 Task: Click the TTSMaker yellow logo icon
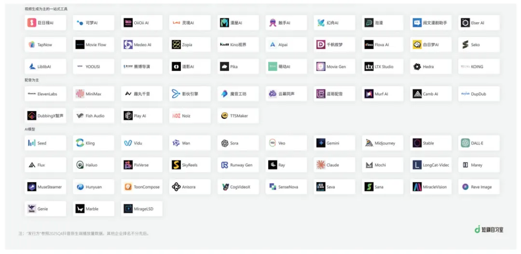[225, 116]
